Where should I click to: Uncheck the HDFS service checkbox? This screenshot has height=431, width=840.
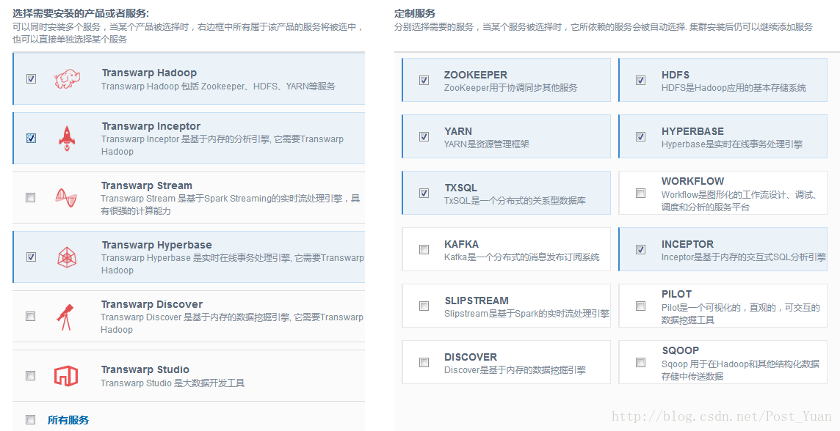point(640,80)
